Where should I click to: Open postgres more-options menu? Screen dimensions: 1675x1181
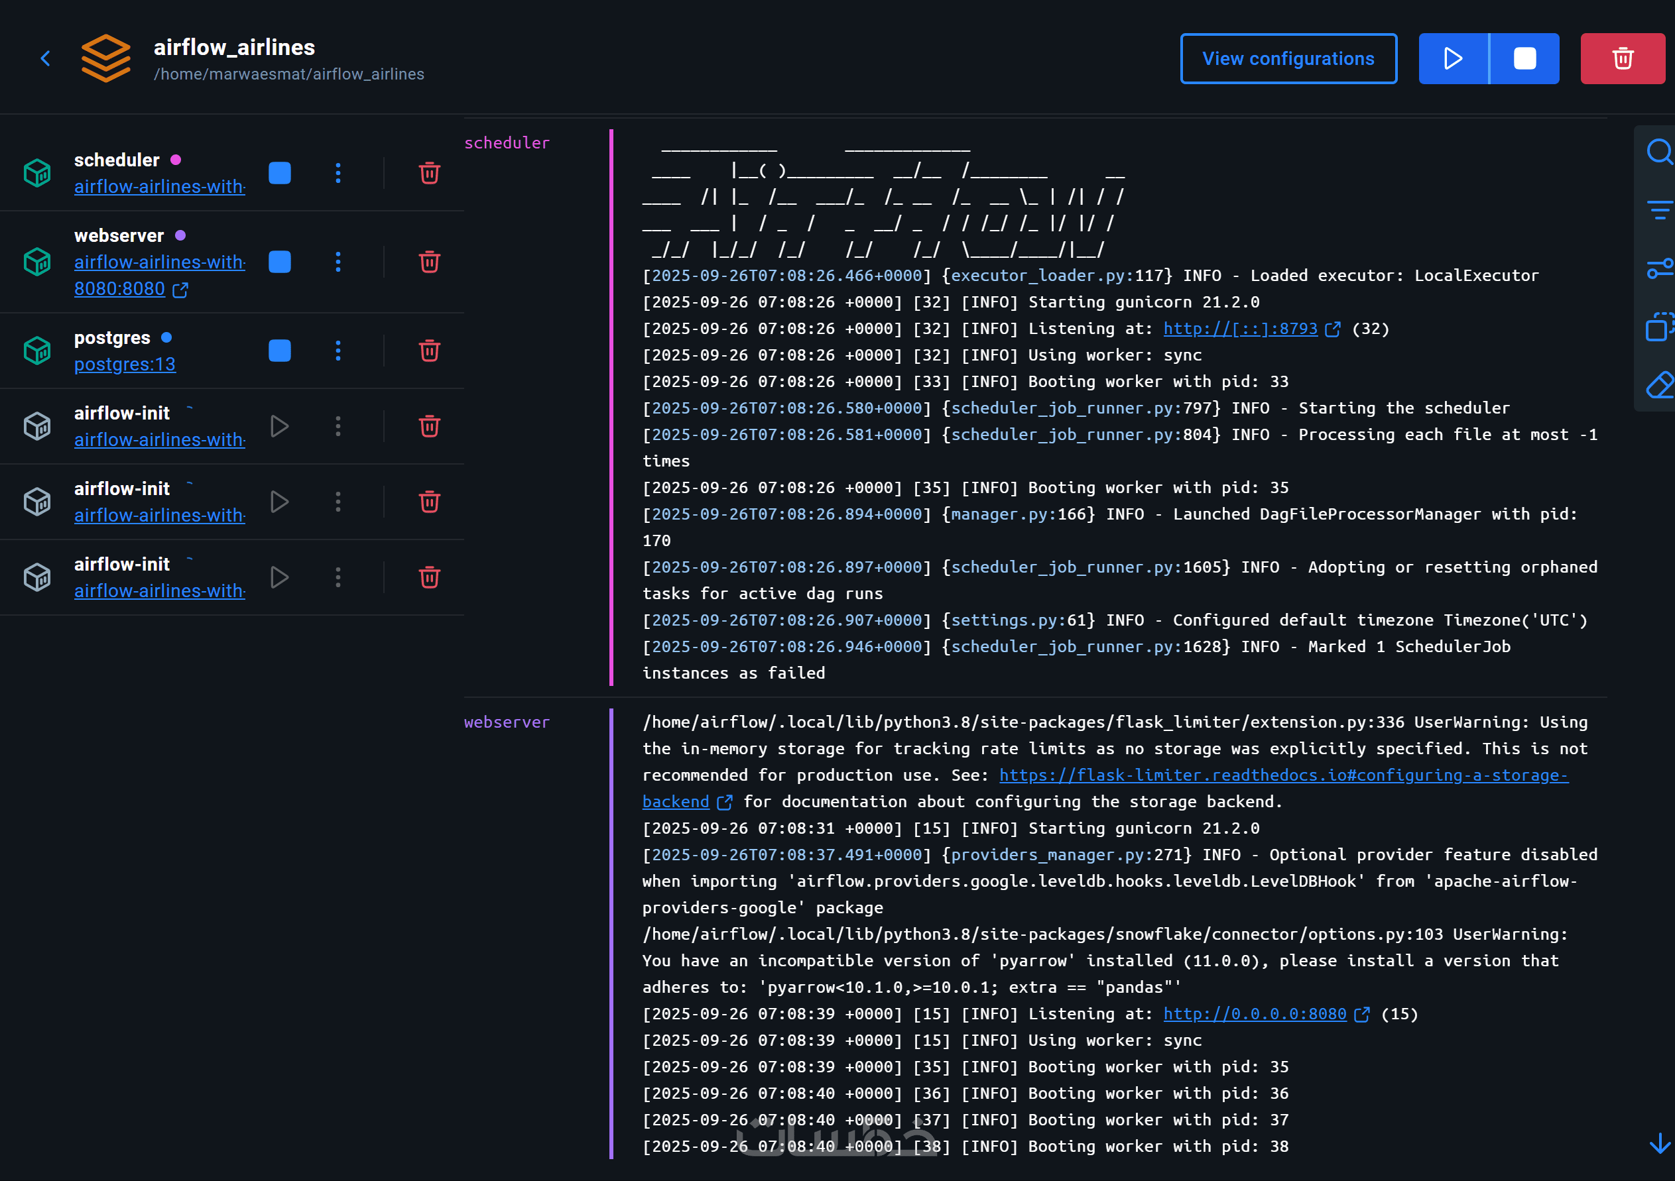click(338, 351)
